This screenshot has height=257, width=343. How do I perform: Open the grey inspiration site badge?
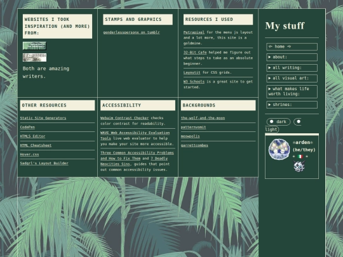[34, 58]
